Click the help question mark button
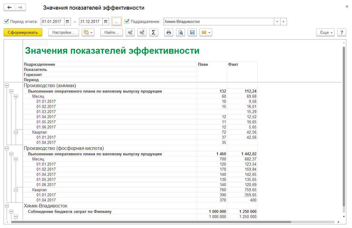352x228 pixels. [341, 33]
